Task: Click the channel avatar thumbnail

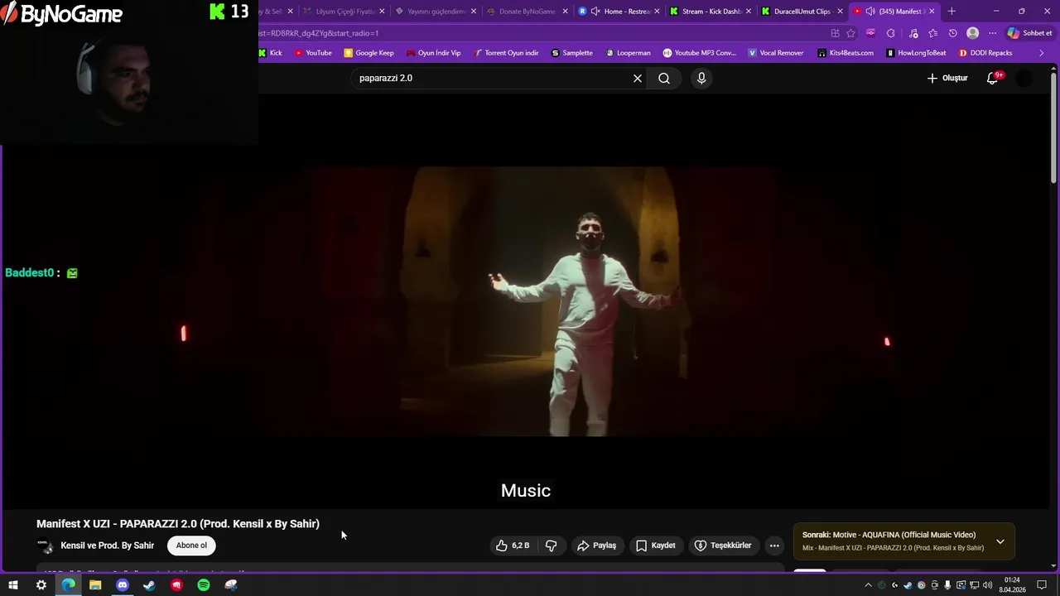Action: point(46,546)
